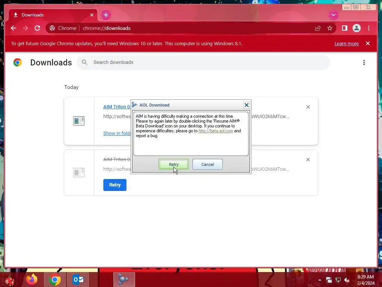Click the Today heading
382x287 pixels.
(x=71, y=87)
